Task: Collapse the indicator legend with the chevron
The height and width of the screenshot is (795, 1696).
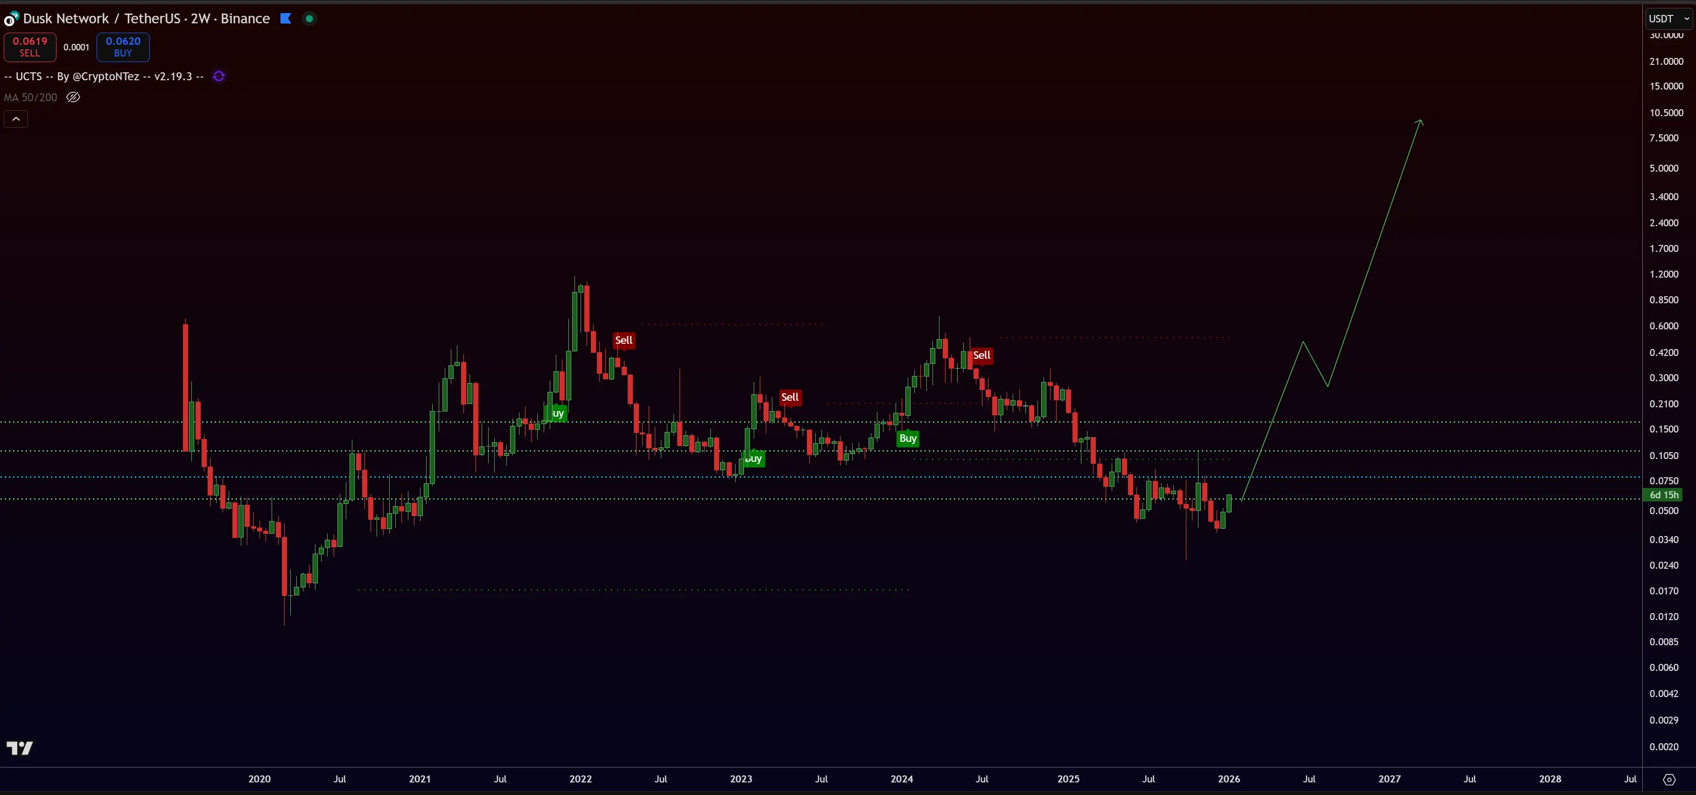Action: click(16, 119)
